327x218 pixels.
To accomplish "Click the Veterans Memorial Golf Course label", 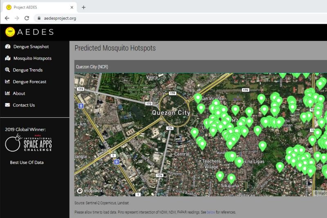I will click(x=140, y=89).
